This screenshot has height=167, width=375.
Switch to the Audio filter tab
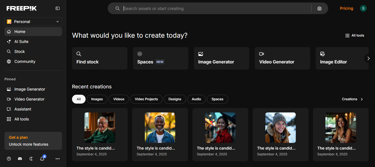coord(196,99)
